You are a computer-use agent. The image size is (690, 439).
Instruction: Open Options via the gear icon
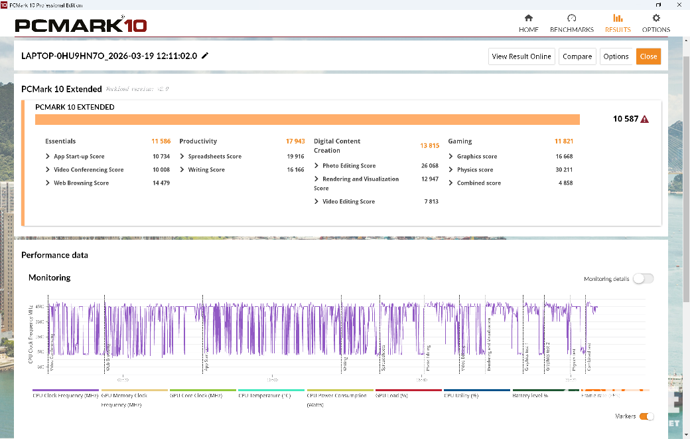pos(655,18)
